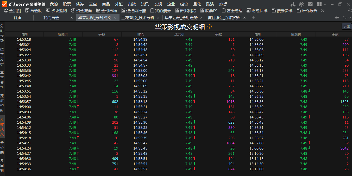Close the 三花智控_技术分析 tab
The width and height of the screenshot is (352, 176).
tap(158, 18)
